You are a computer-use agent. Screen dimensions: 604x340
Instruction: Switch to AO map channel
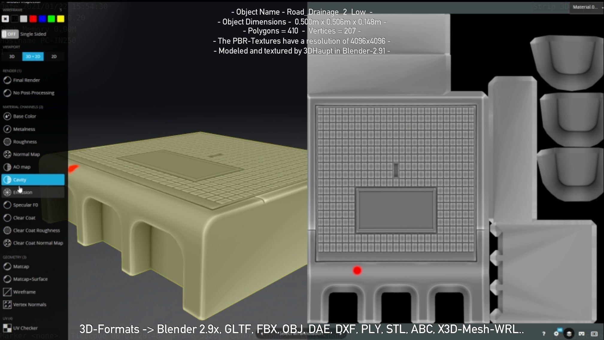coord(22,167)
